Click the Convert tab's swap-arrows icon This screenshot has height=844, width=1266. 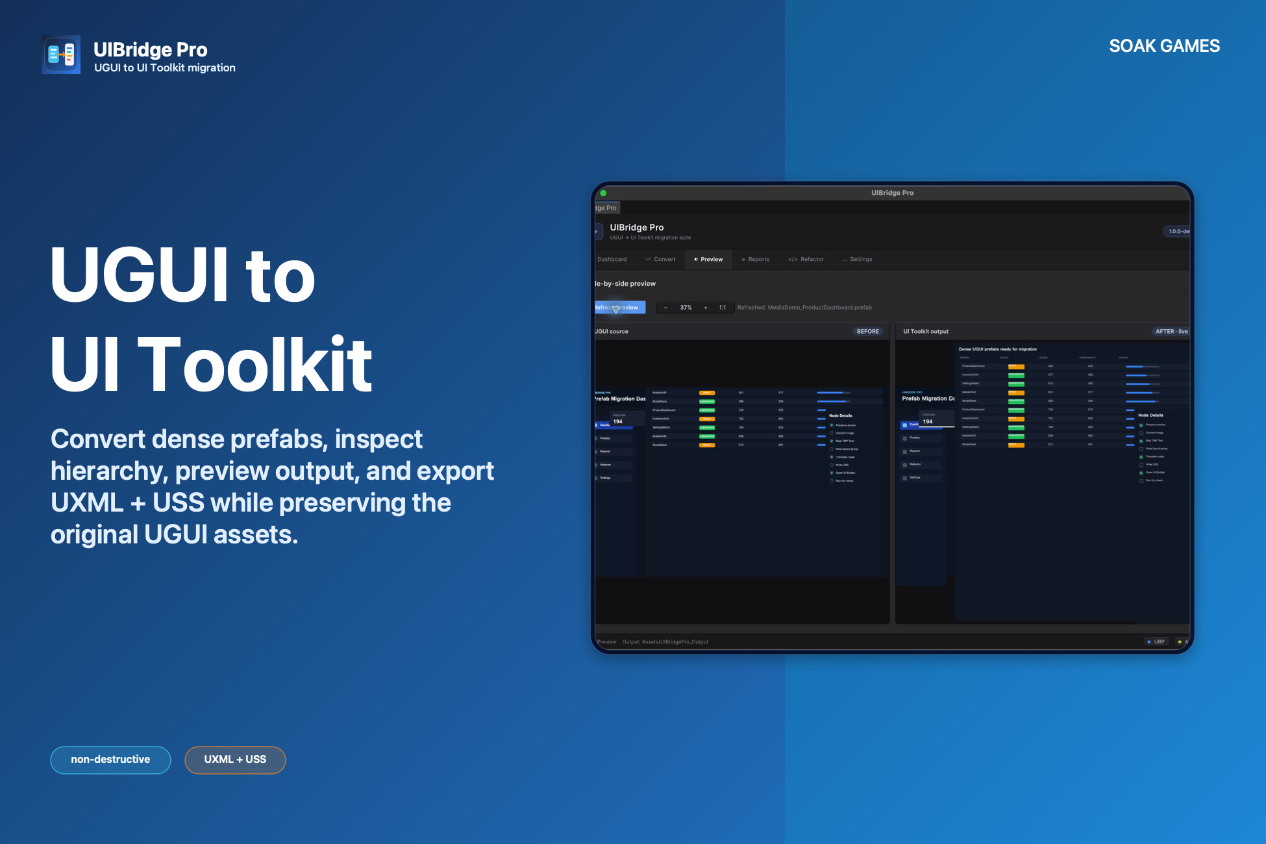[x=648, y=259]
